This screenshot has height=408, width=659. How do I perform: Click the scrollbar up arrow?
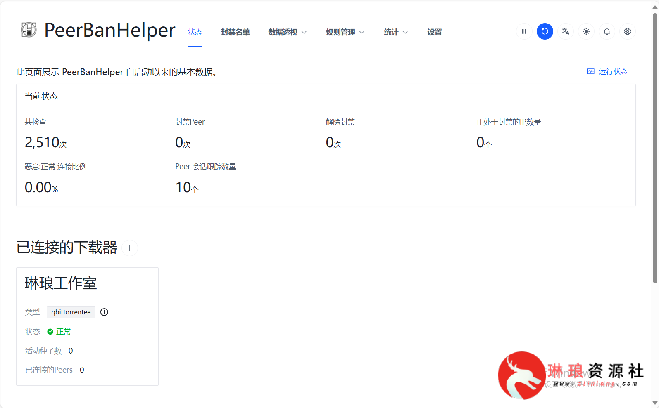coord(655,7)
